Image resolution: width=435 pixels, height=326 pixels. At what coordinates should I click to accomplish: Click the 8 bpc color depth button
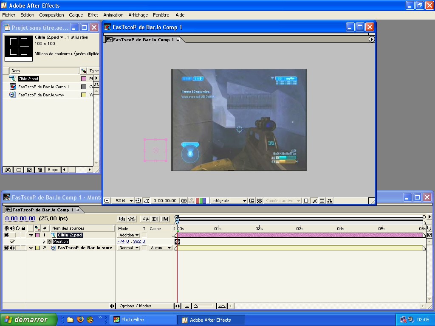pos(53,170)
